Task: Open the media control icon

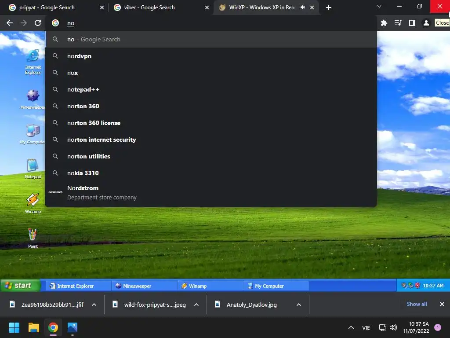Action: pyautogui.click(x=398, y=23)
